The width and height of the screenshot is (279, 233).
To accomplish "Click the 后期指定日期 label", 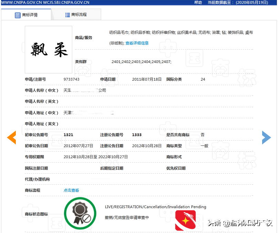I will (112, 168).
